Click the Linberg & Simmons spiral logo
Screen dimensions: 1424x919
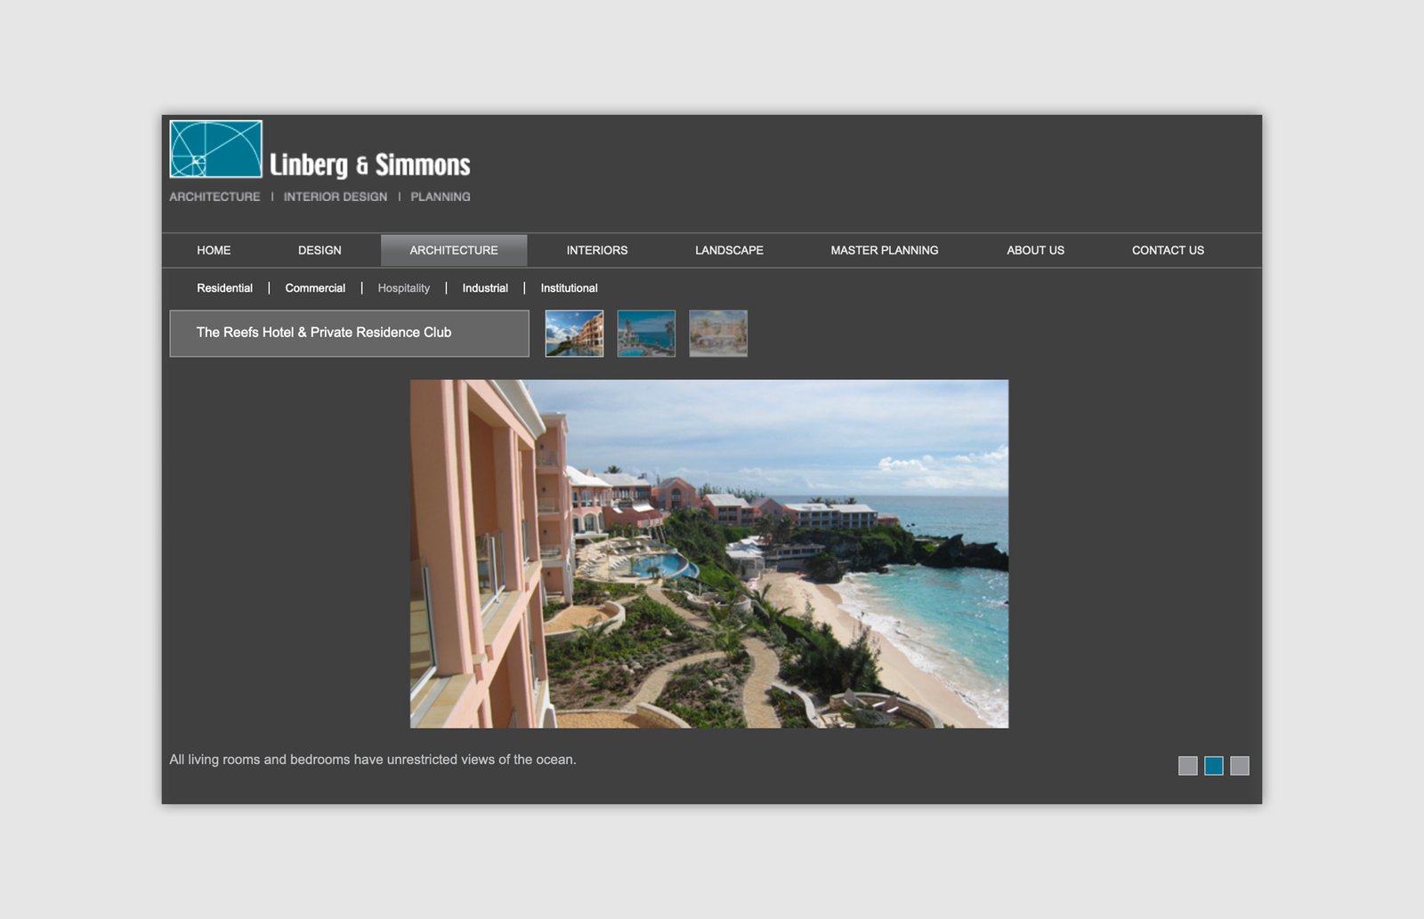pos(216,149)
